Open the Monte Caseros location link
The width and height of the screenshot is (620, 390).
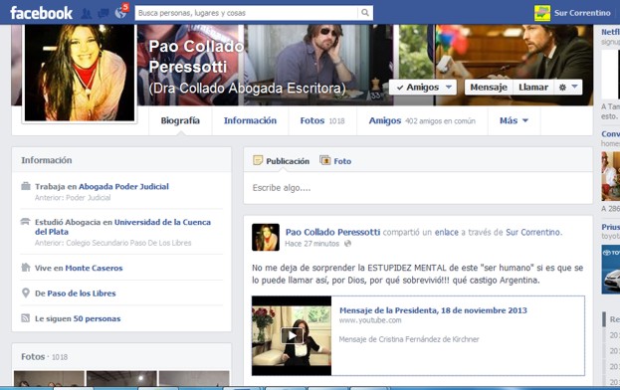(x=94, y=268)
